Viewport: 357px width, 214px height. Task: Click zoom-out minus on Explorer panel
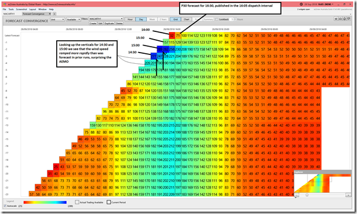click(297, 195)
